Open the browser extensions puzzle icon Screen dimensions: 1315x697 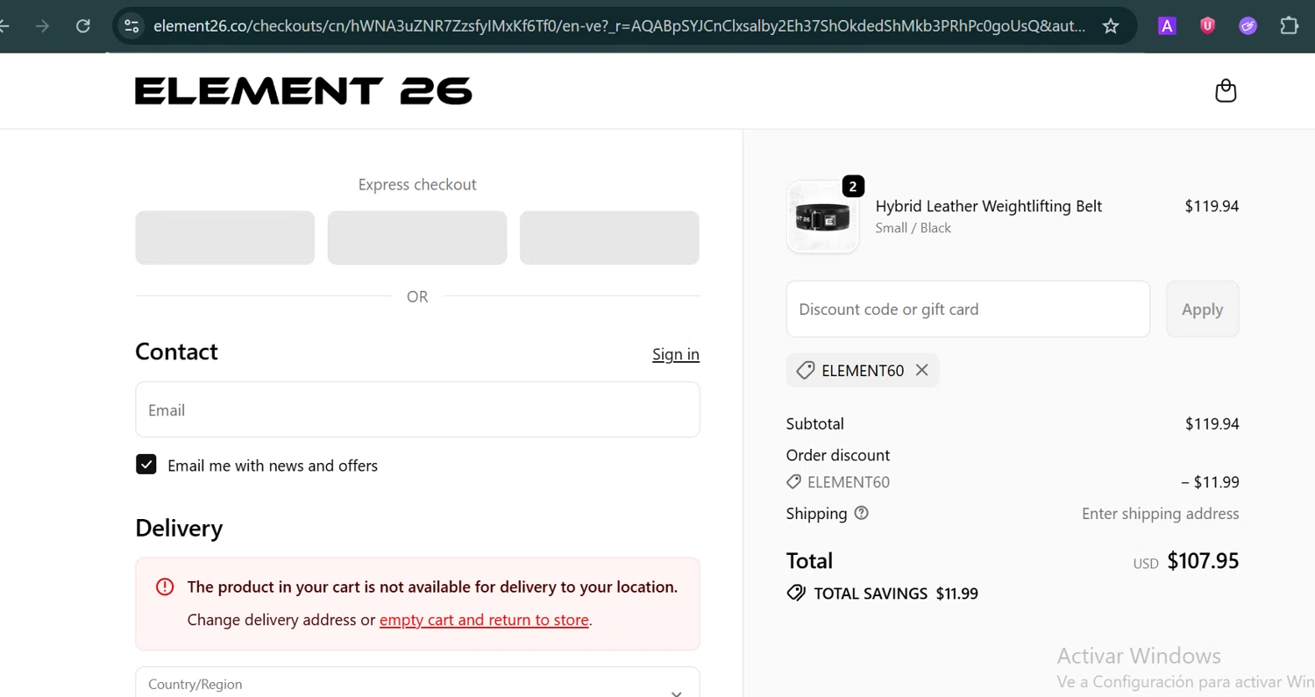click(x=1289, y=25)
